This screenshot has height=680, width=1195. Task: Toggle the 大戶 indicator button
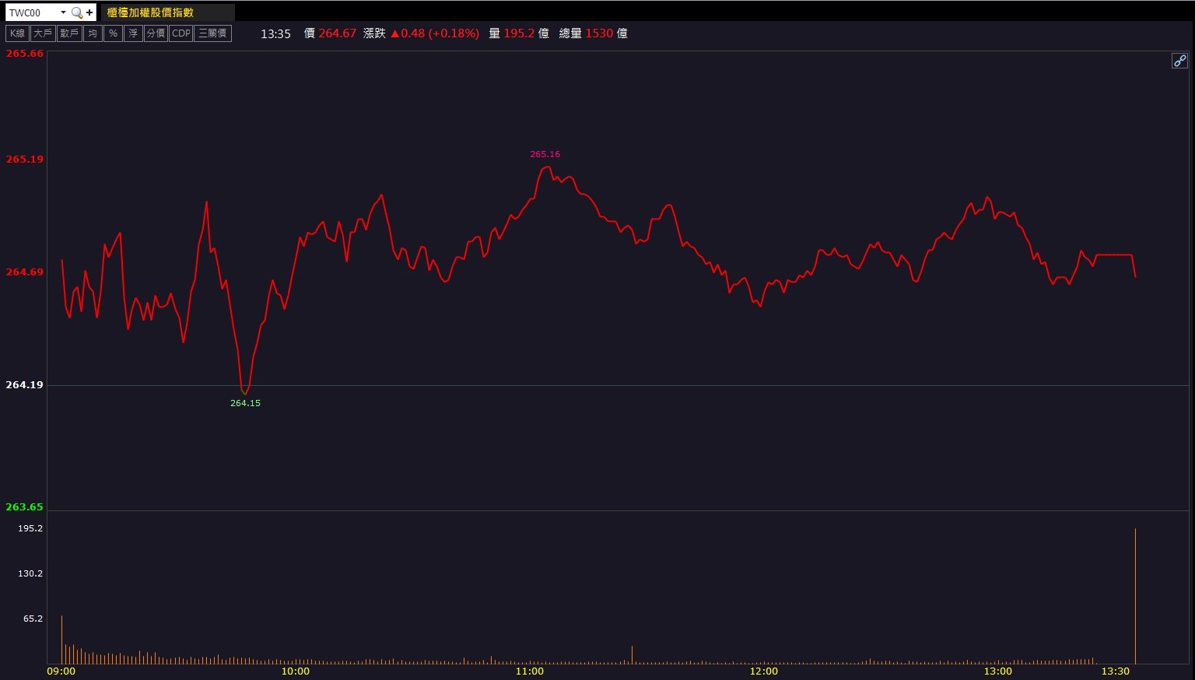coord(43,33)
